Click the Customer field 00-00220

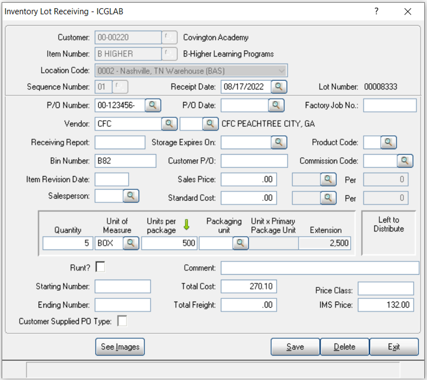point(128,37)
